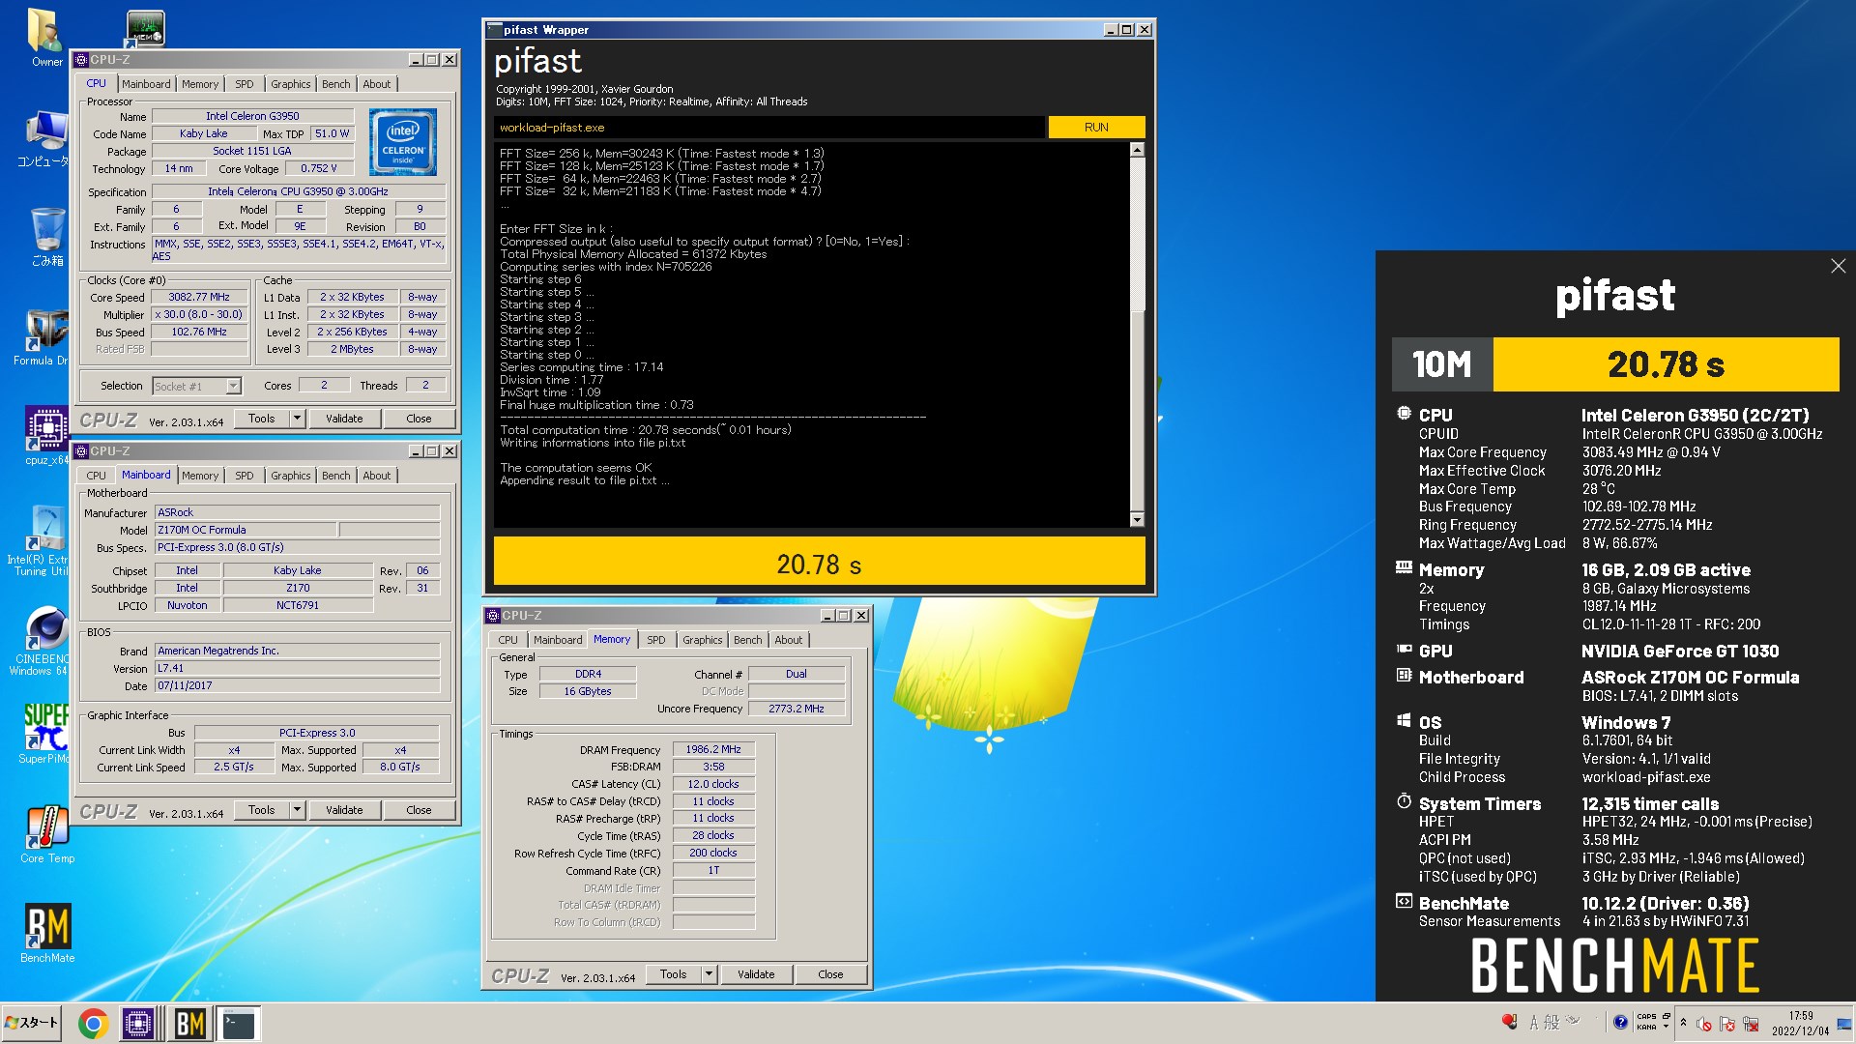Image resolution: width=1856 pixels, height=1044 pixels.
Task: Click the IME help question mark icon
Action: pos(1620,1022)
